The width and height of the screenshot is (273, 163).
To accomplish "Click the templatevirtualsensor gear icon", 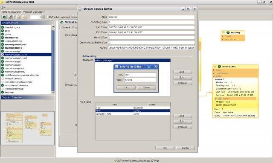I will [x=3, y=85].
